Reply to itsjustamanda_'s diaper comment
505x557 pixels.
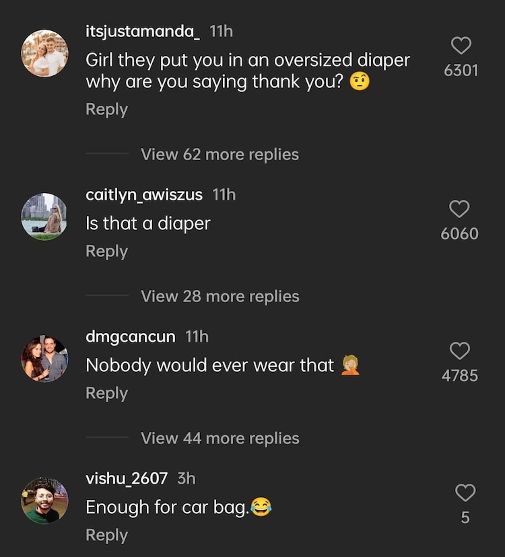(x=106, y=110)
